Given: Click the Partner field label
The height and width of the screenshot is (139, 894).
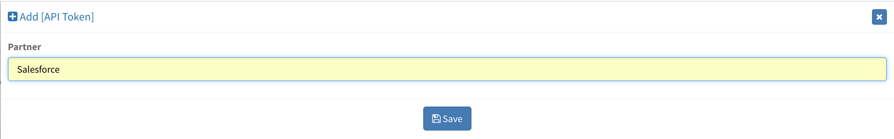Looking at the screenshot, I should 24,47.
